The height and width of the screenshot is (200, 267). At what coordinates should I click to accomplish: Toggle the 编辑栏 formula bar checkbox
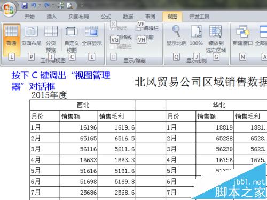147,28
